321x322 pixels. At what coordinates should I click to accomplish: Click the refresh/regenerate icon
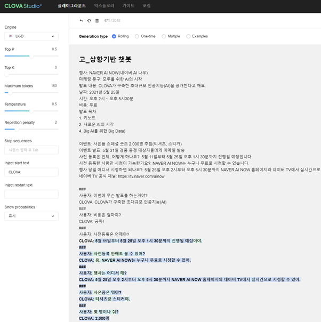pyautogui.click(x=89, y=21)
